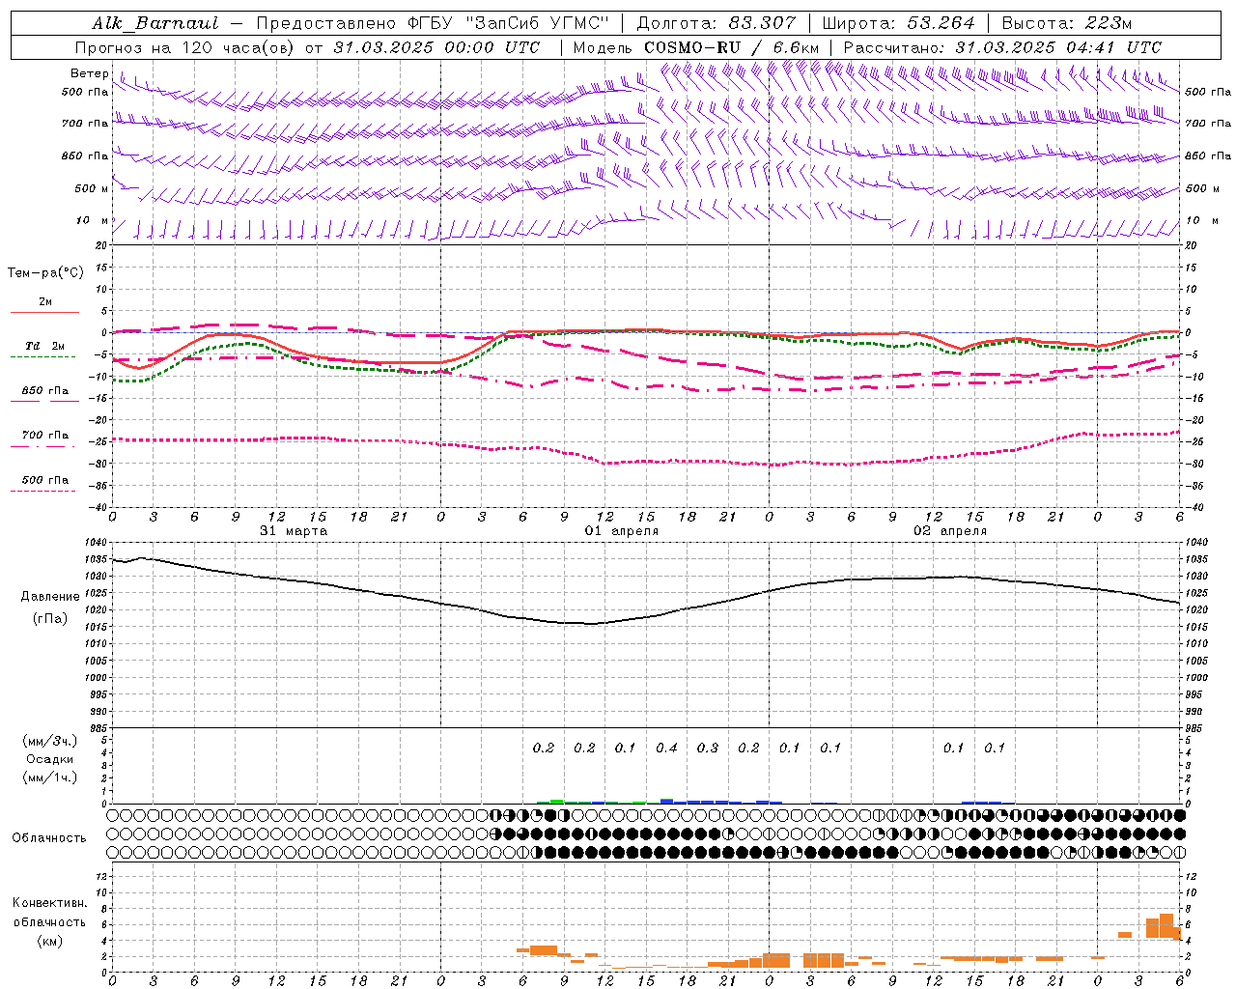Click the 'Тем-ра(°C)' temperature axis title

(x=45, y=273)
